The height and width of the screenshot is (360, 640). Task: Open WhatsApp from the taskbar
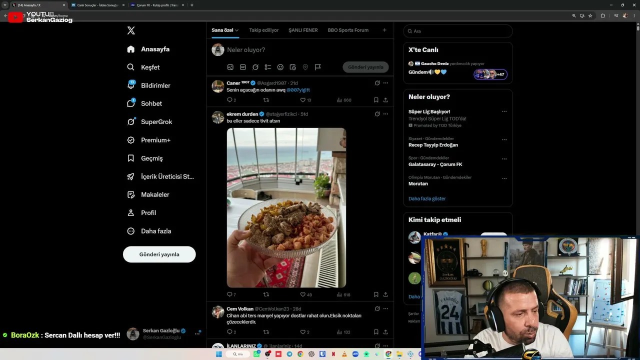[x=256, y=354]
